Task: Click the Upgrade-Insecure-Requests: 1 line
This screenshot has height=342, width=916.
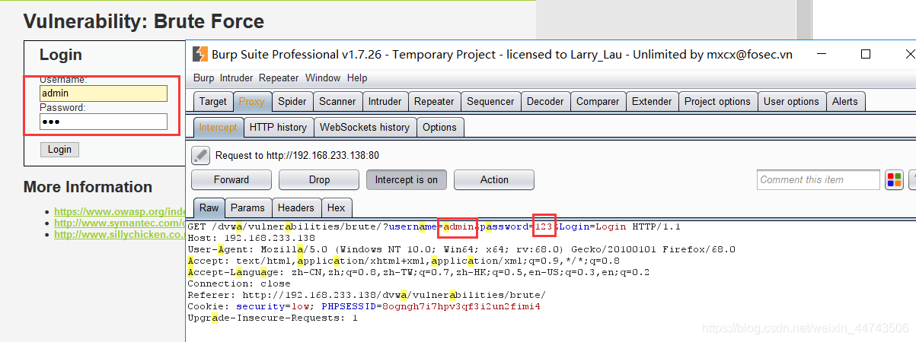Action: pyautogui.click(x=273, y=318)
